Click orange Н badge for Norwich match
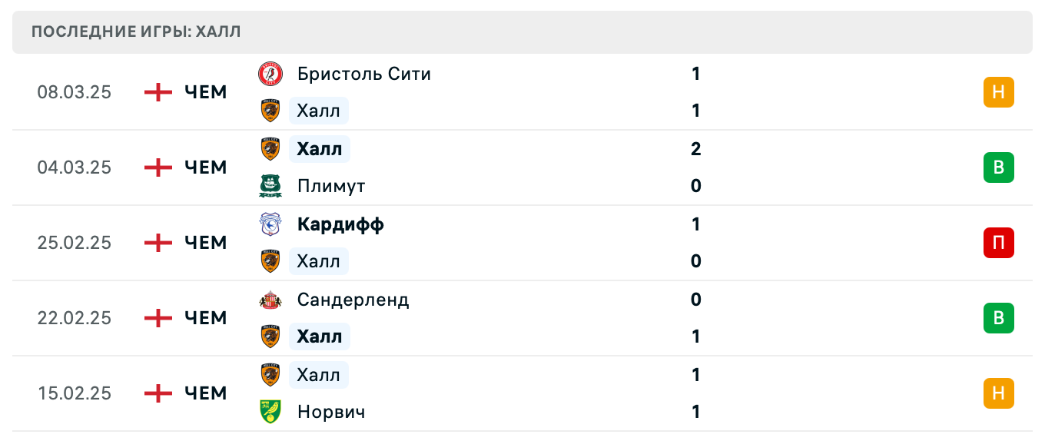Screen dimensions: 1045x441 pyautogui.click(x=998, y=393)
